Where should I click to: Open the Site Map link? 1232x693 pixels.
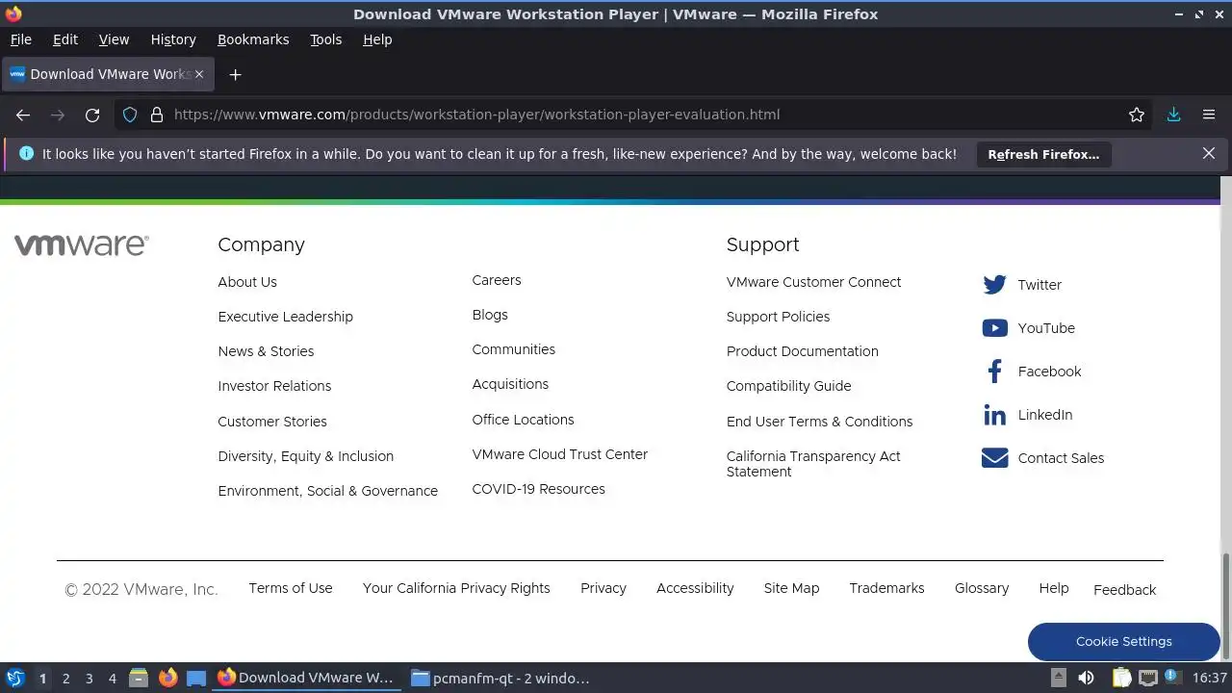click(x=791, y=588)
